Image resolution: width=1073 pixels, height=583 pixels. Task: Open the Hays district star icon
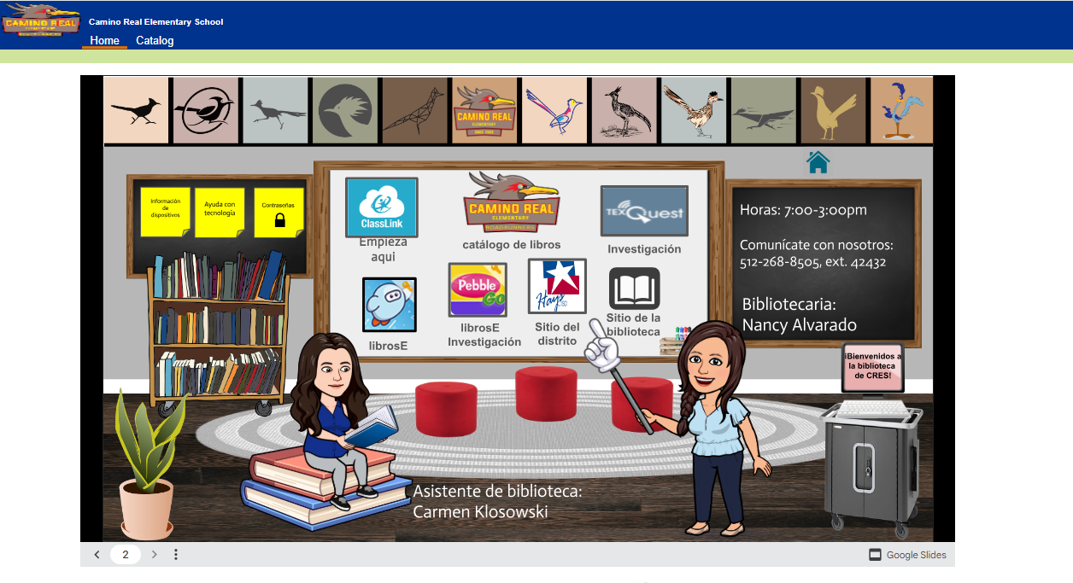(557, 287)
